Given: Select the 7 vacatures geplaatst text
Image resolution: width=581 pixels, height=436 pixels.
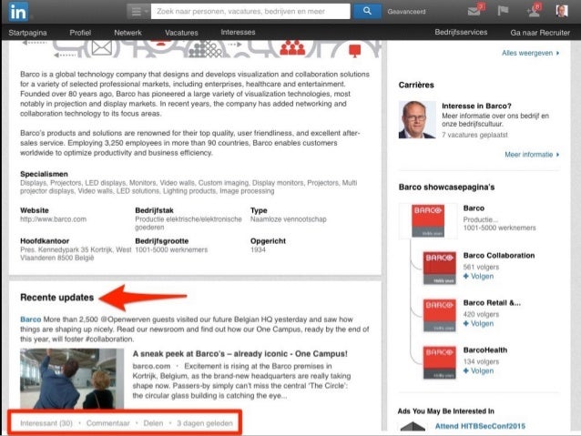Looking at the screenshot, I should point(474,135).
